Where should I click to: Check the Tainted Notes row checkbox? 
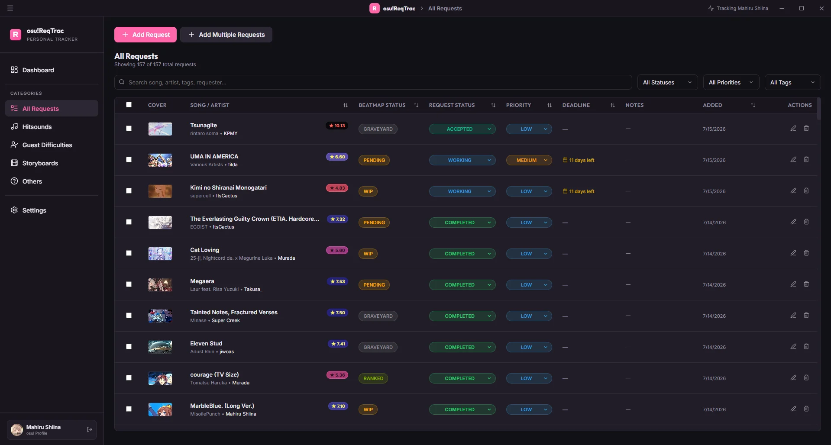coord(129,316)
